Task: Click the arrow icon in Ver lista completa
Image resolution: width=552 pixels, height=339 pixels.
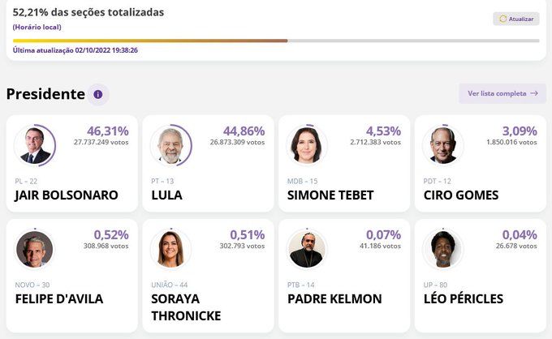Action: pyautogui.click(x=534, y=93)
